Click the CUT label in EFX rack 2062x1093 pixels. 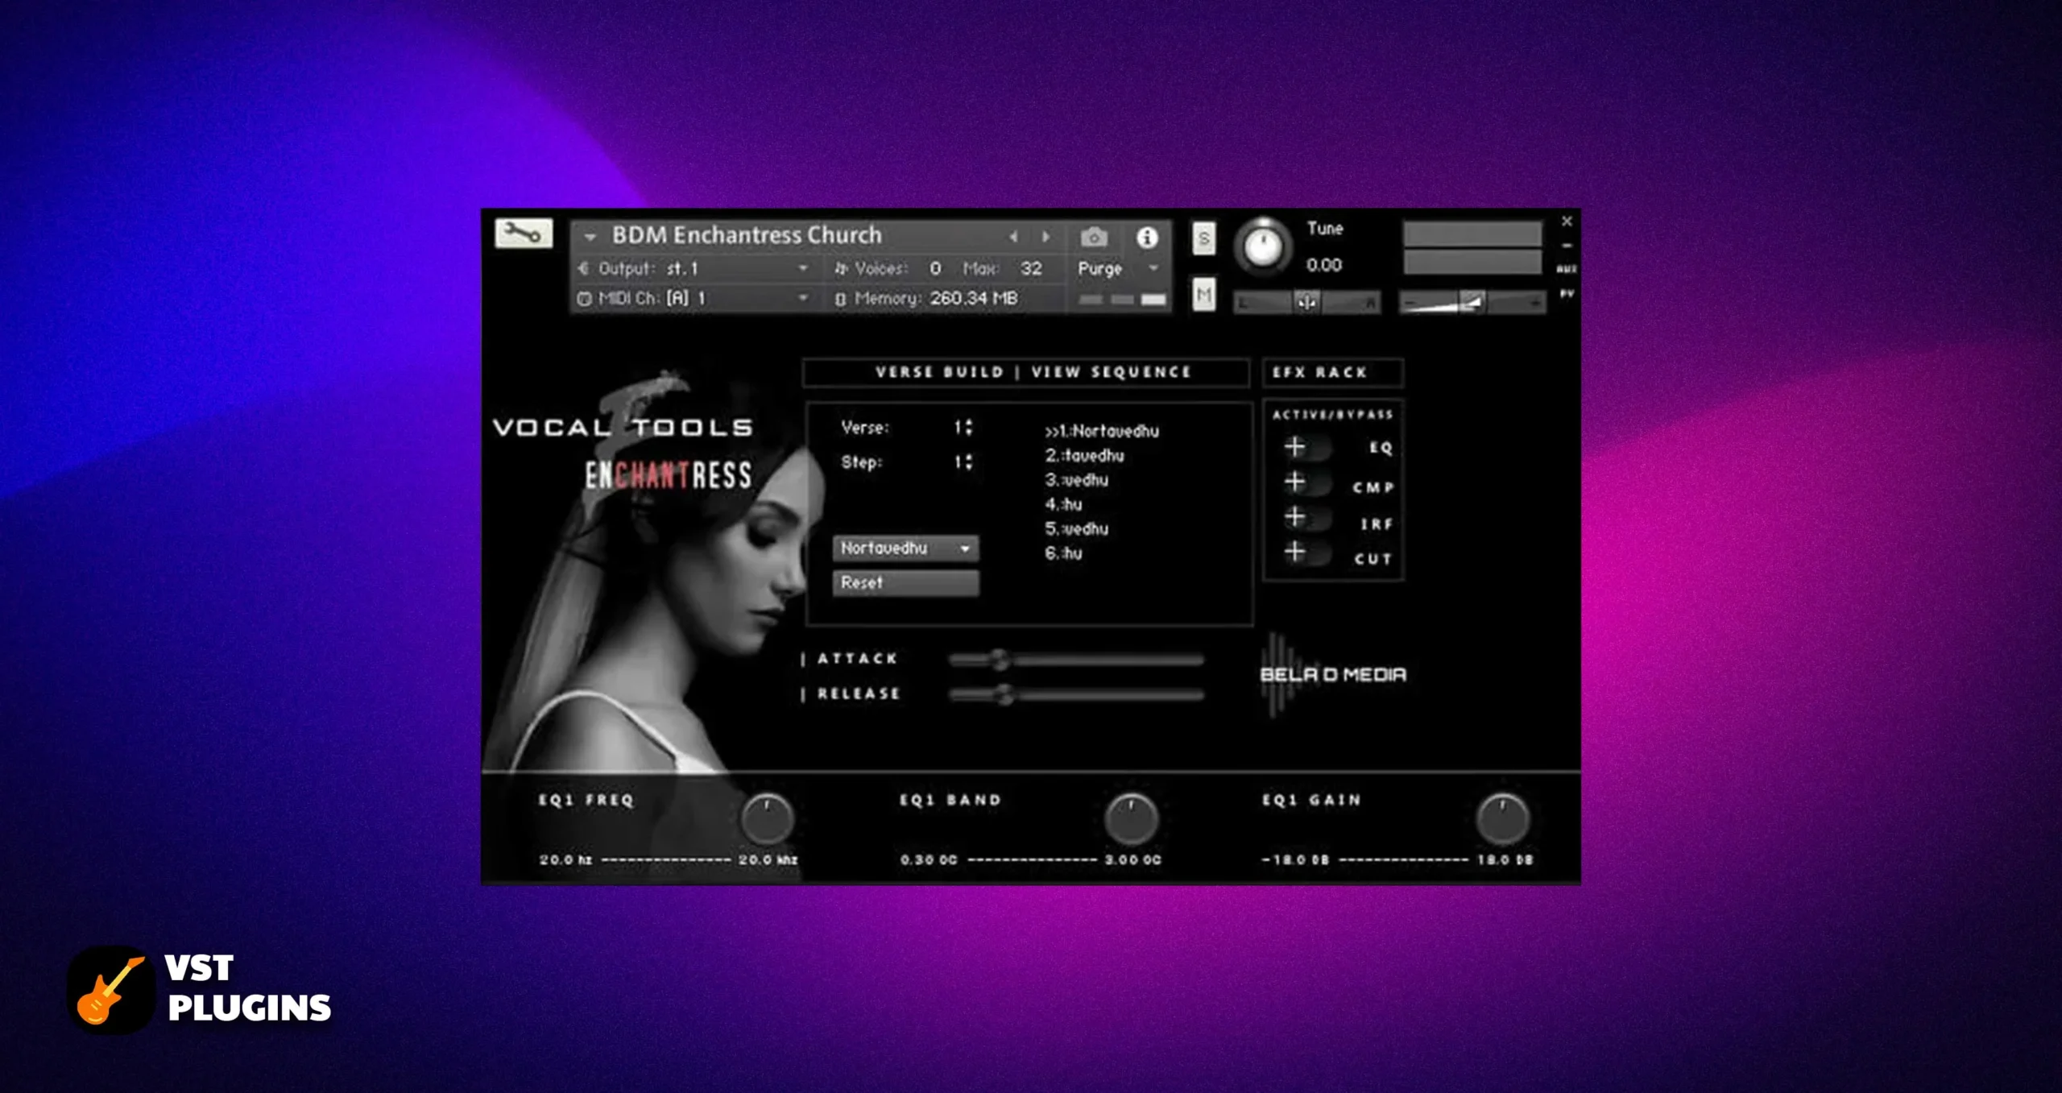[x=1373, y=559]
